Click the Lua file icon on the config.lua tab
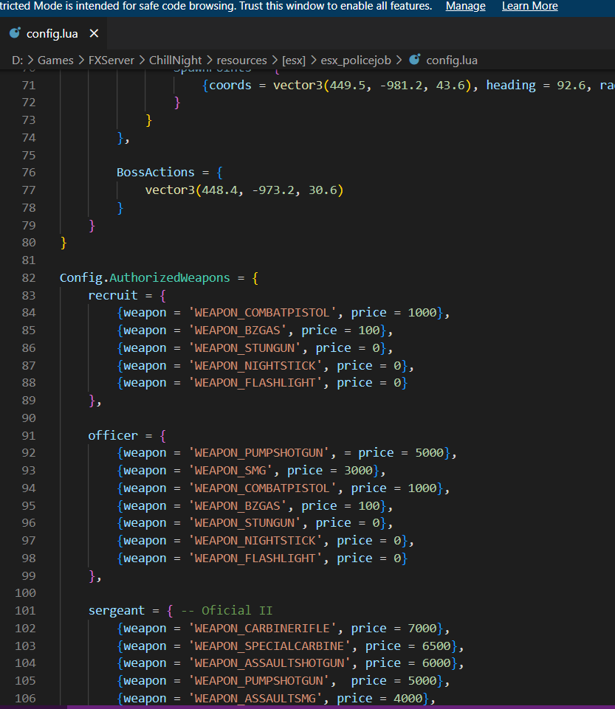Image resolution: width=615 pixels, height=709 pixels. pyautogui.click(x=15, y=34)
